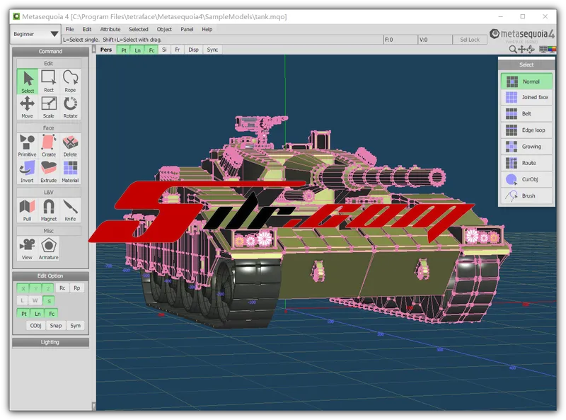Screen dimensions: 566x420
Task: Select the Rotate tool
Action: pyautogui.click(x=70, y=107)
